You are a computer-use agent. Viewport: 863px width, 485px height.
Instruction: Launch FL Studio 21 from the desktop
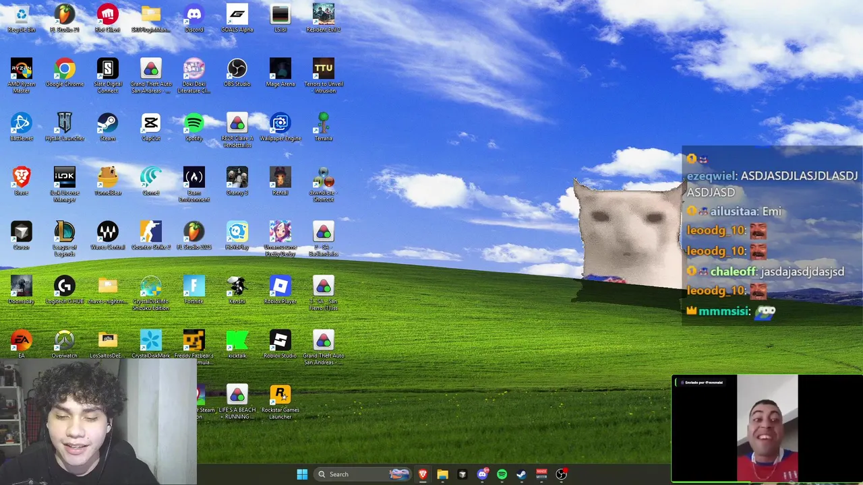[x=65, y=18]
